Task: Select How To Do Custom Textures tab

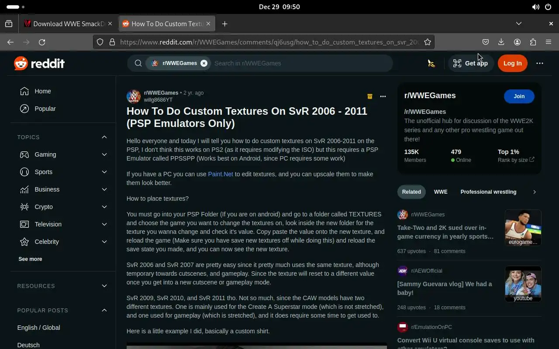Action: tap(166, 24)
